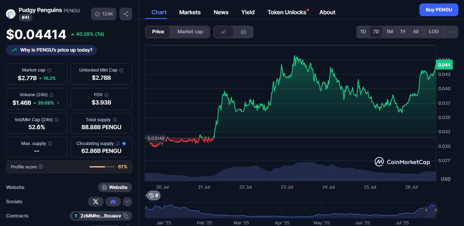Click the 62.86B PENGU circulating supply
The image size is (464, 226).
pos(101,151)
